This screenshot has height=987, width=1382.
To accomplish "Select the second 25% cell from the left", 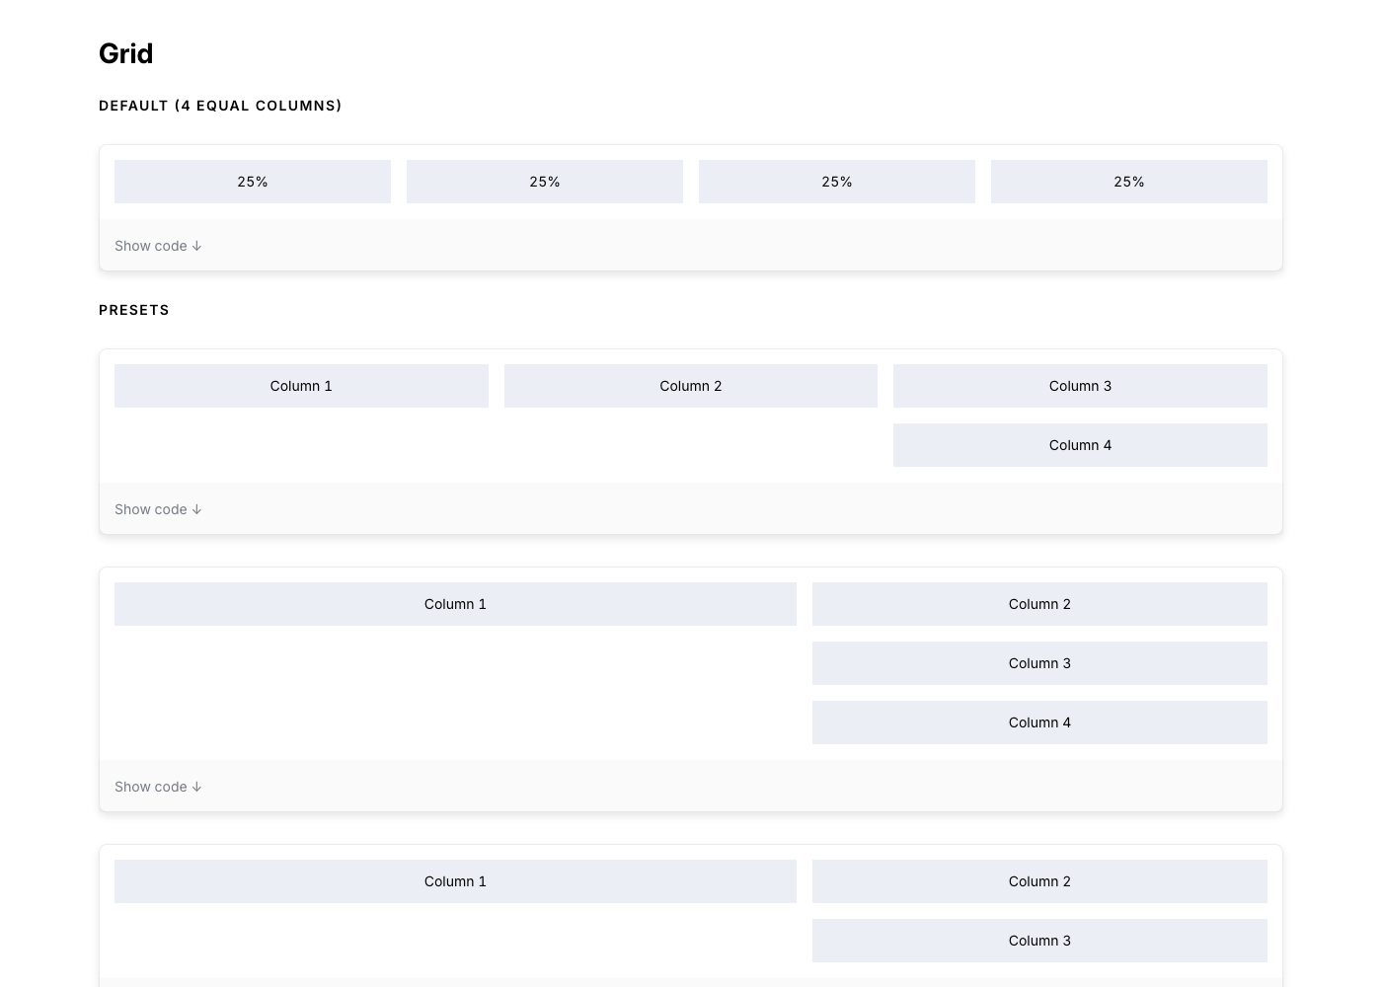I will point(545,182).
